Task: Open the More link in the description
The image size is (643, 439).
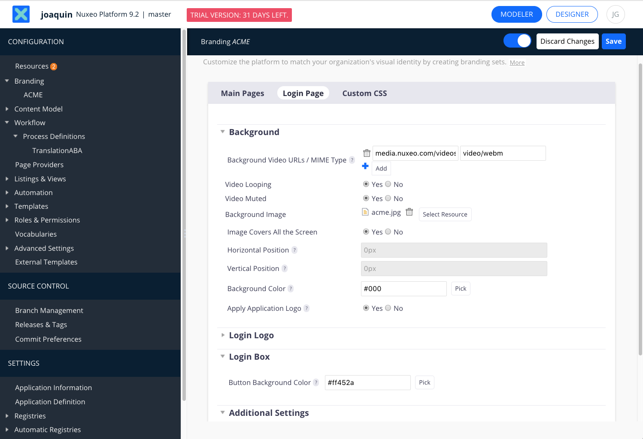Action: pyautogui.click(x=517, y=63)
